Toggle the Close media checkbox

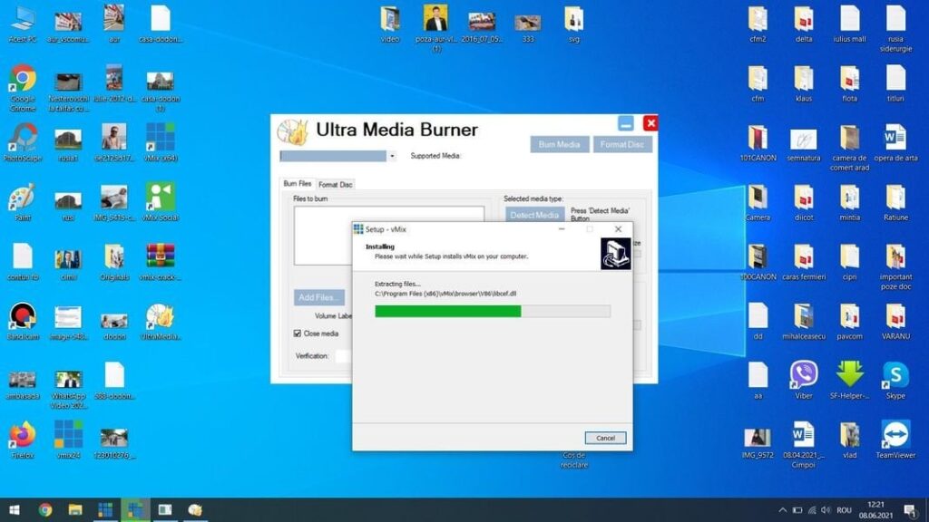298,333
